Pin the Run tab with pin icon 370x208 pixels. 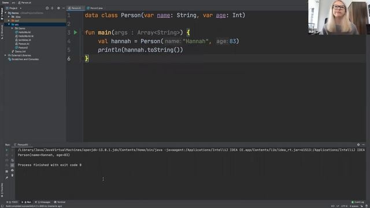click(6, 178)
